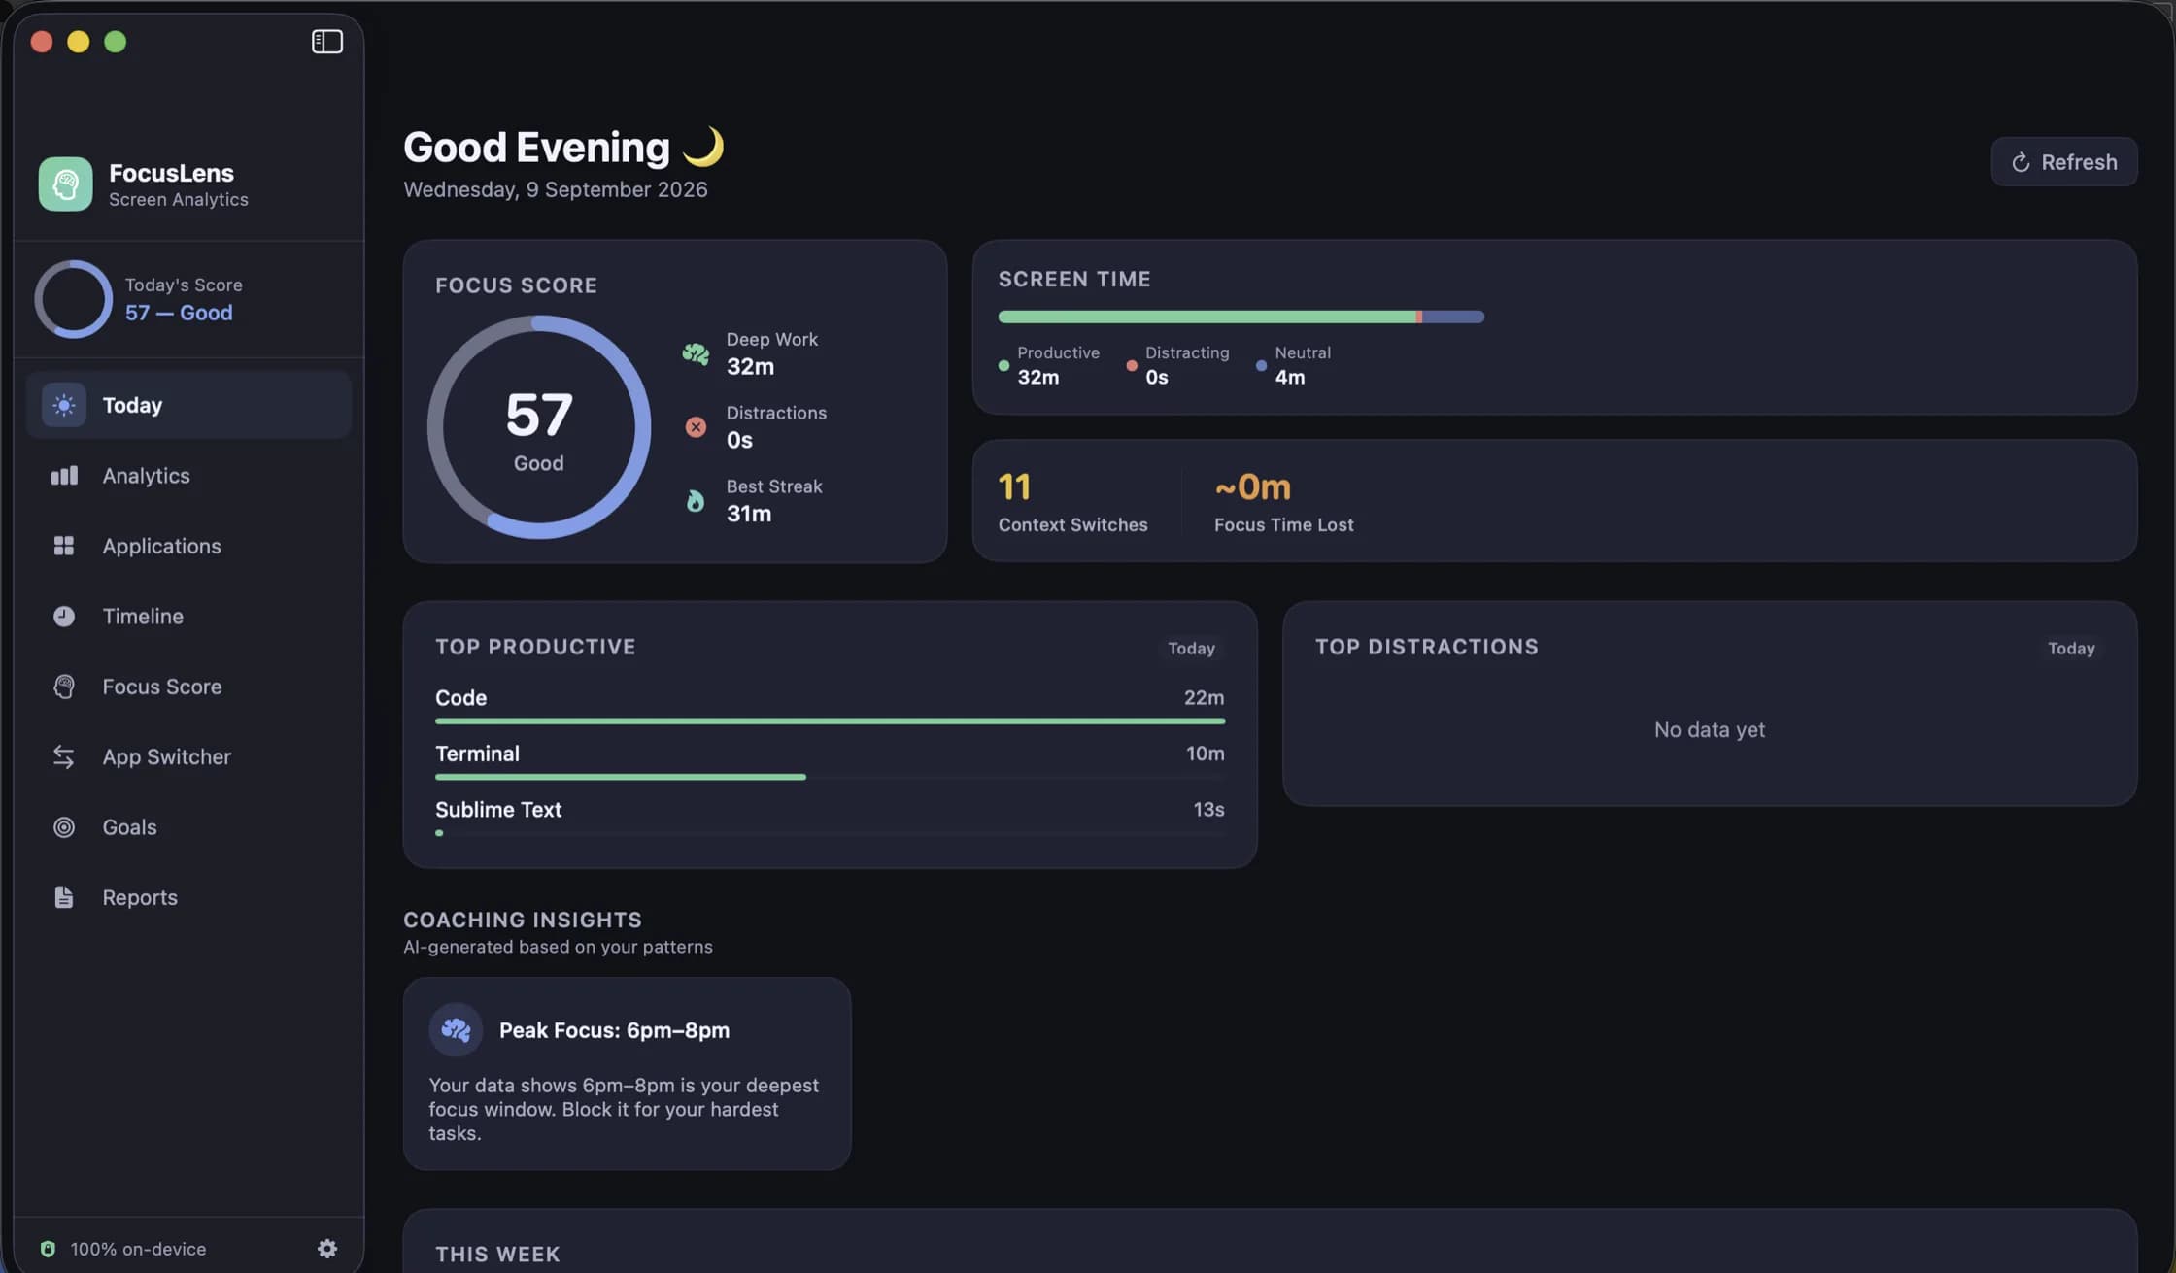The image size is (2176, 1273).
Task: Click the 'No data yet' message
Action: tap(1710, 730)
